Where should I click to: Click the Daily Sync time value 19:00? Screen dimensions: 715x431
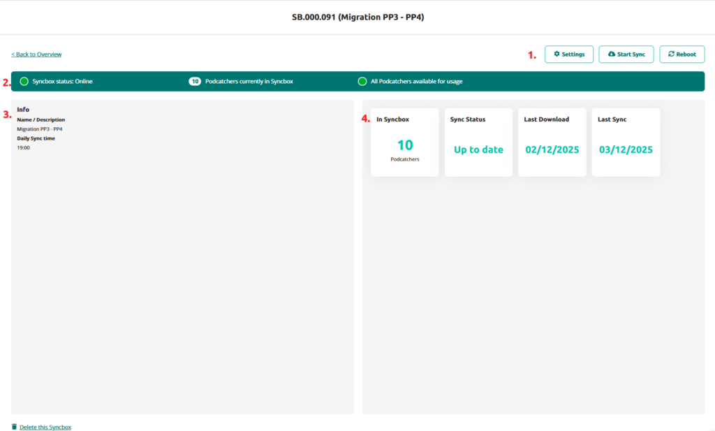[x=24, y=148]
